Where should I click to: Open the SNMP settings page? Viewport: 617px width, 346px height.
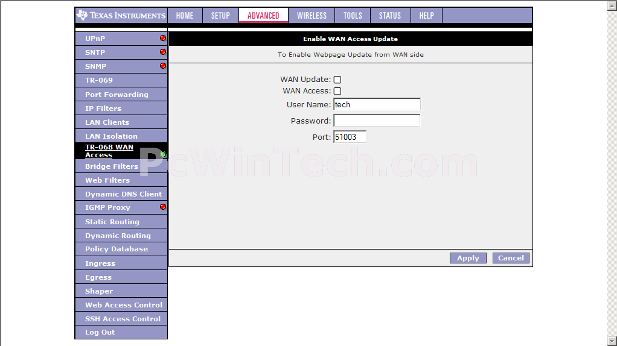point(95,66)
